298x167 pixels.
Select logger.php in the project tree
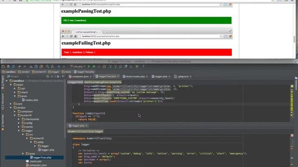coord(46,150)
